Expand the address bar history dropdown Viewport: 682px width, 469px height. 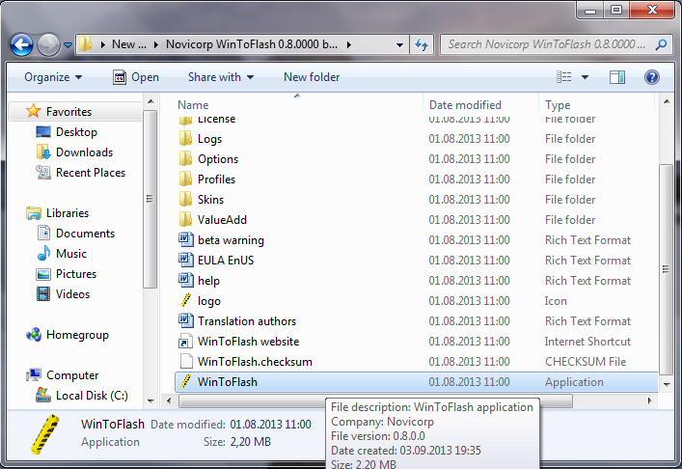pyautogui.click(x=399, y=44)
